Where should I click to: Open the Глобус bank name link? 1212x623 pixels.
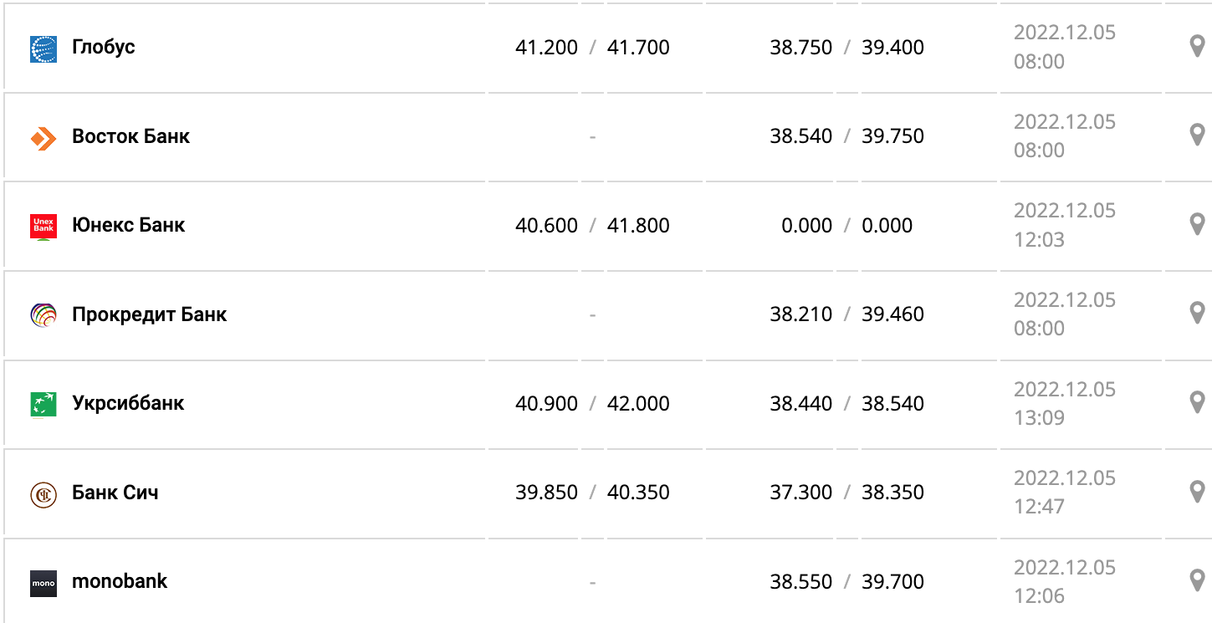[x=104, y=47]
